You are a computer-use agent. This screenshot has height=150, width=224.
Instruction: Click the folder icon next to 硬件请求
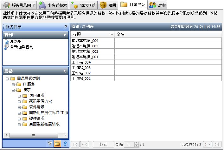[x=25, y=119]
